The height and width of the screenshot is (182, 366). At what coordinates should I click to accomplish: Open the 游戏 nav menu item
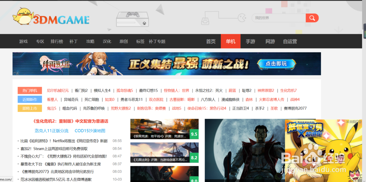point(23,42)
